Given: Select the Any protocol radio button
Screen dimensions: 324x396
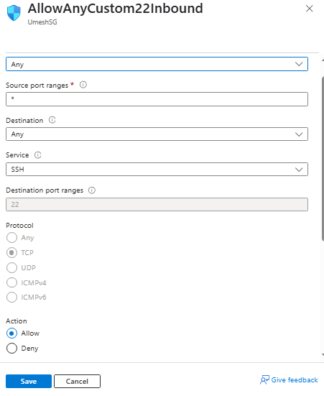Looking at the screenshot, I should [12, 238].
